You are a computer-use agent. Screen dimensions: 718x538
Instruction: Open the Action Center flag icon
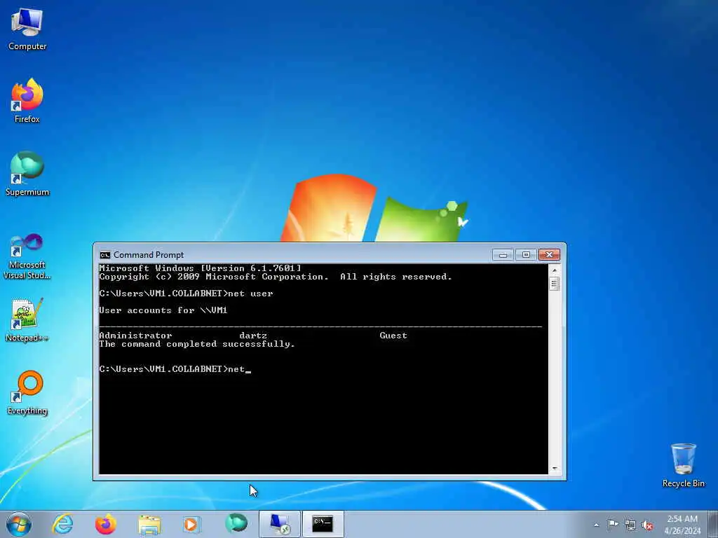click(x=613, y=524)
